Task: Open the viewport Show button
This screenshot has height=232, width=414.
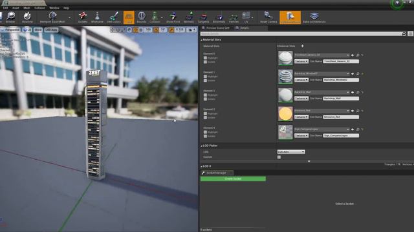Action: pos(38,30)
